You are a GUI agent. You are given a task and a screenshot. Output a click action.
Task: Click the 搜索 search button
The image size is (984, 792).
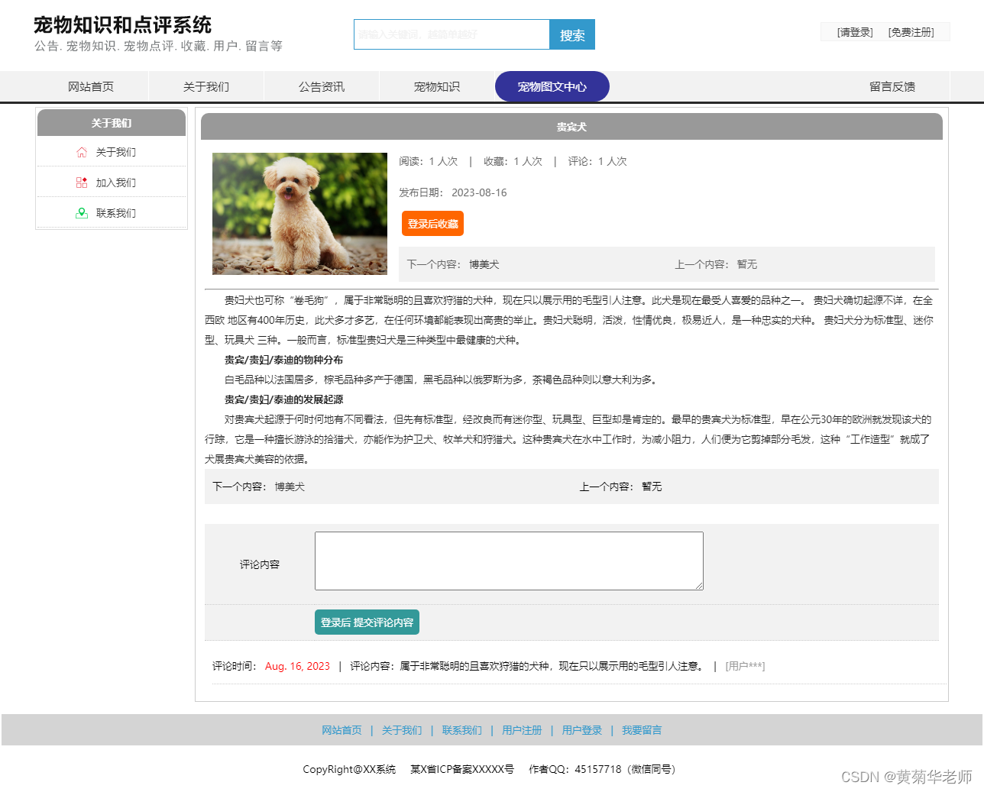[571, 34]
